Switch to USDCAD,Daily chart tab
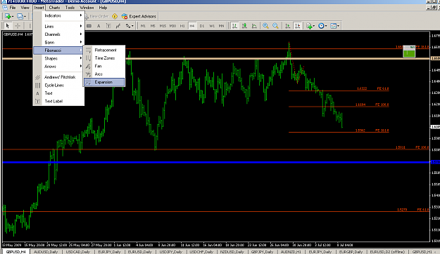 pos(77,252)
